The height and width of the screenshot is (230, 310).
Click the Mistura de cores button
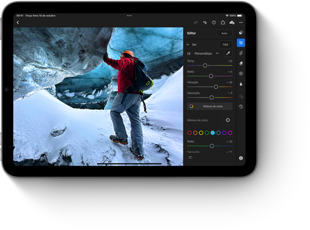(210, 106)
